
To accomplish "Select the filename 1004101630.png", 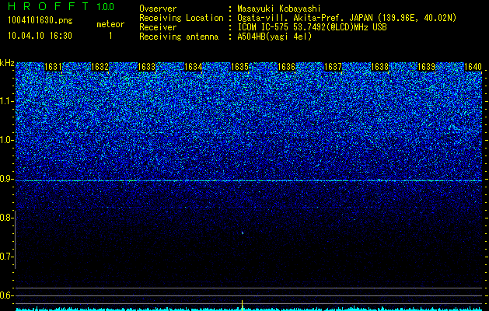I will [40, 20].
